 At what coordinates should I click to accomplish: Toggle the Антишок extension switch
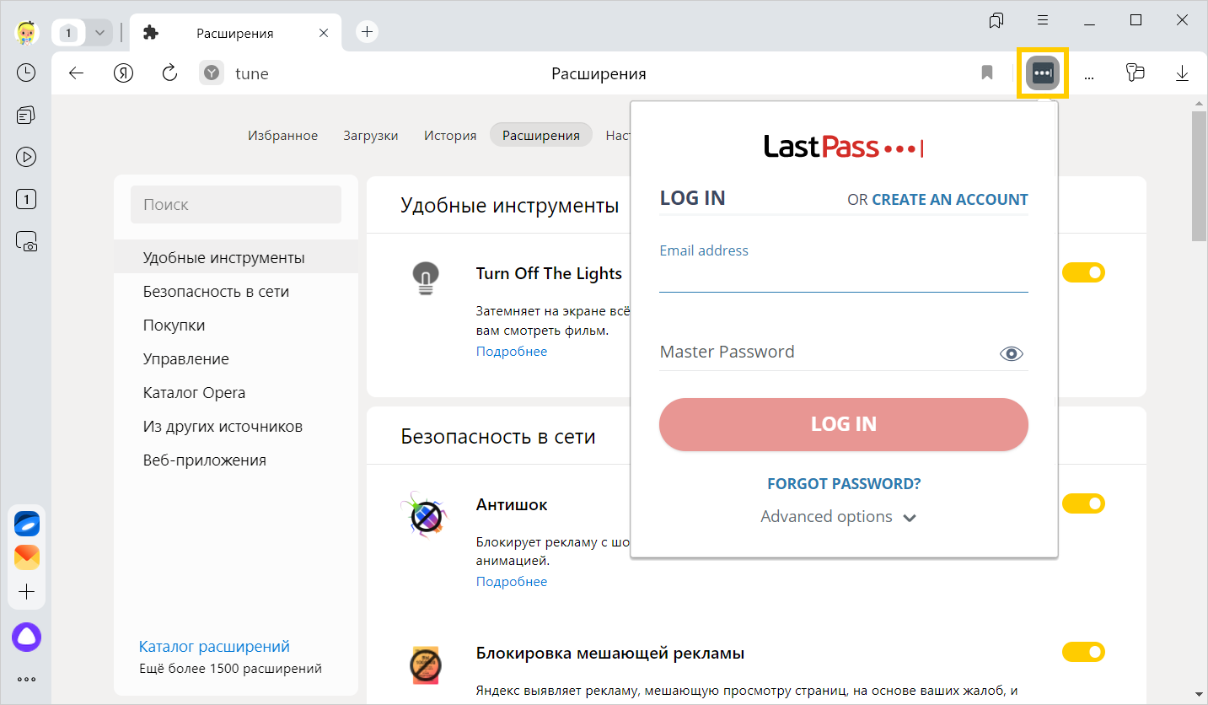point(1083,503)
